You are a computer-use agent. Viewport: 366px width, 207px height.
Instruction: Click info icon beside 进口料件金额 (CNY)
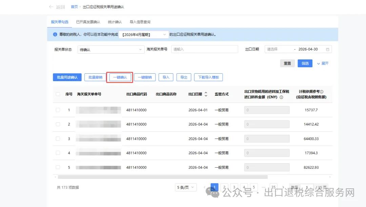pyautogui.click(x=281, y=97)
